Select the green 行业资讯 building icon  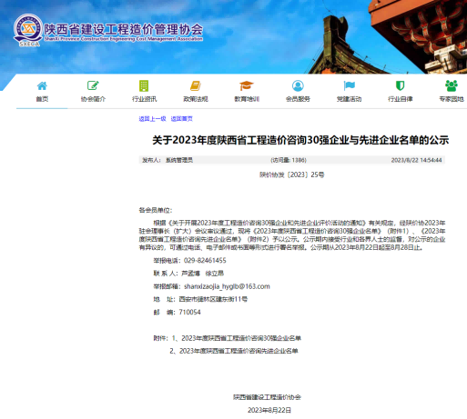pos(144,85)
